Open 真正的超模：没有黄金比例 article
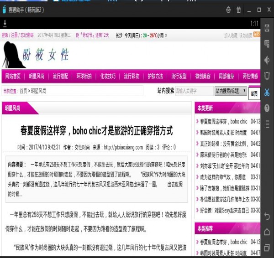The image size is (274, 258). 224,144
